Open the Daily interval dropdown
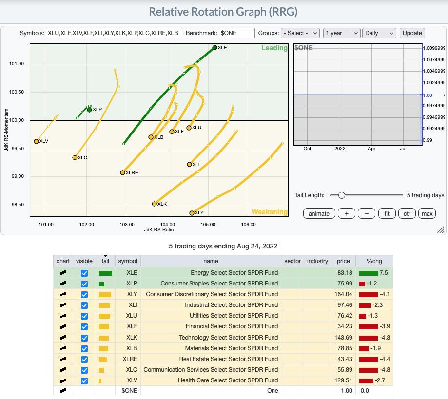Image resolution: width=448 pixels, height=399 pixels. (x=379, y=33)
